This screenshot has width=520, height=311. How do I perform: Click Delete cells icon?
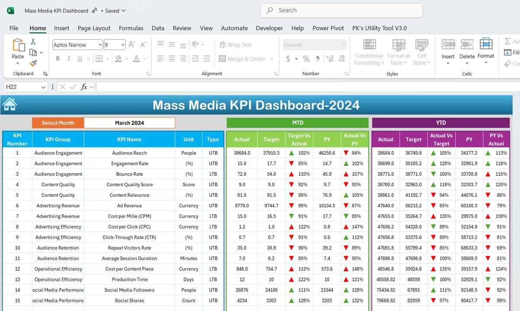[467, 44]
